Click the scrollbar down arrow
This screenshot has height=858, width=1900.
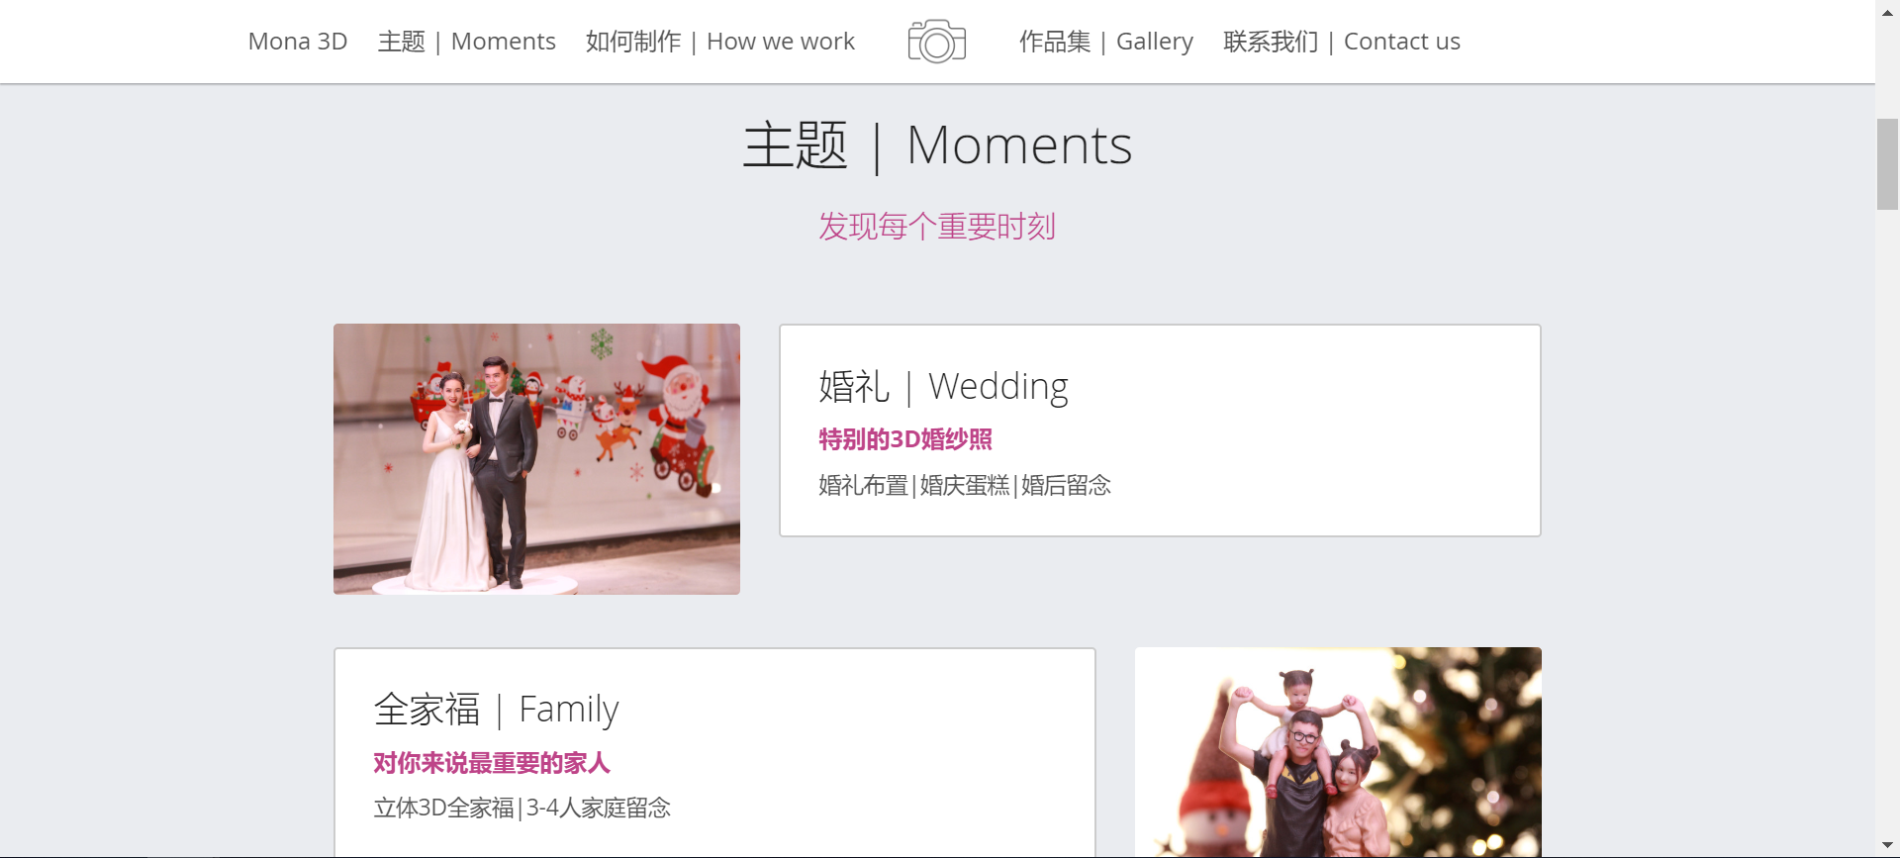click(1887, 846)
